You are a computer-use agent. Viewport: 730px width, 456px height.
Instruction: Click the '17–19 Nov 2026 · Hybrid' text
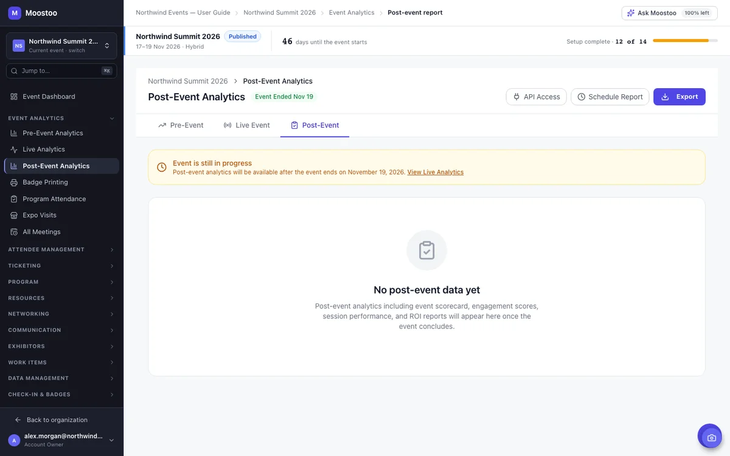[x=170, y=47]
